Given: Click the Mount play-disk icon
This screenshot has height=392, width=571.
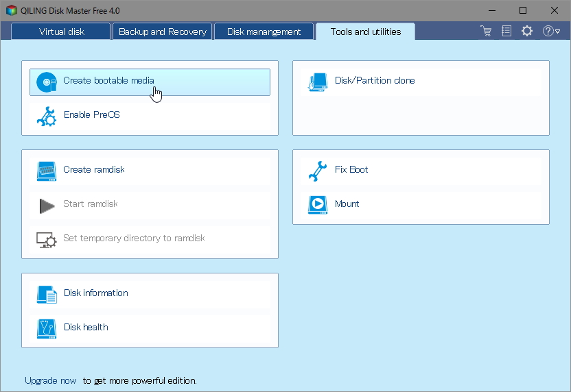Looking at the screenshot, I should click(x=318, y=205).
